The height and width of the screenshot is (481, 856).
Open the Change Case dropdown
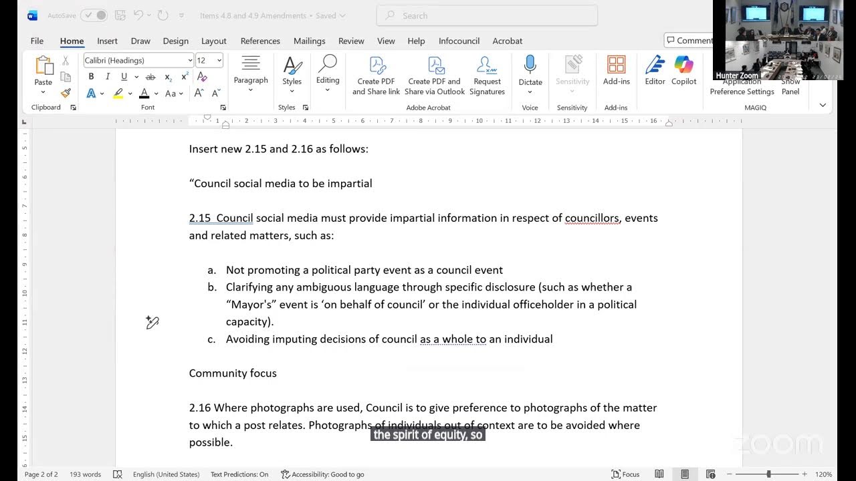pos(174,94)
